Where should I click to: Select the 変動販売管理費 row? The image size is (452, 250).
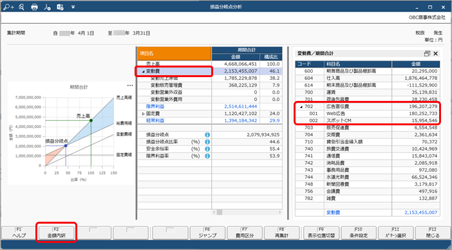coord(209,85)
